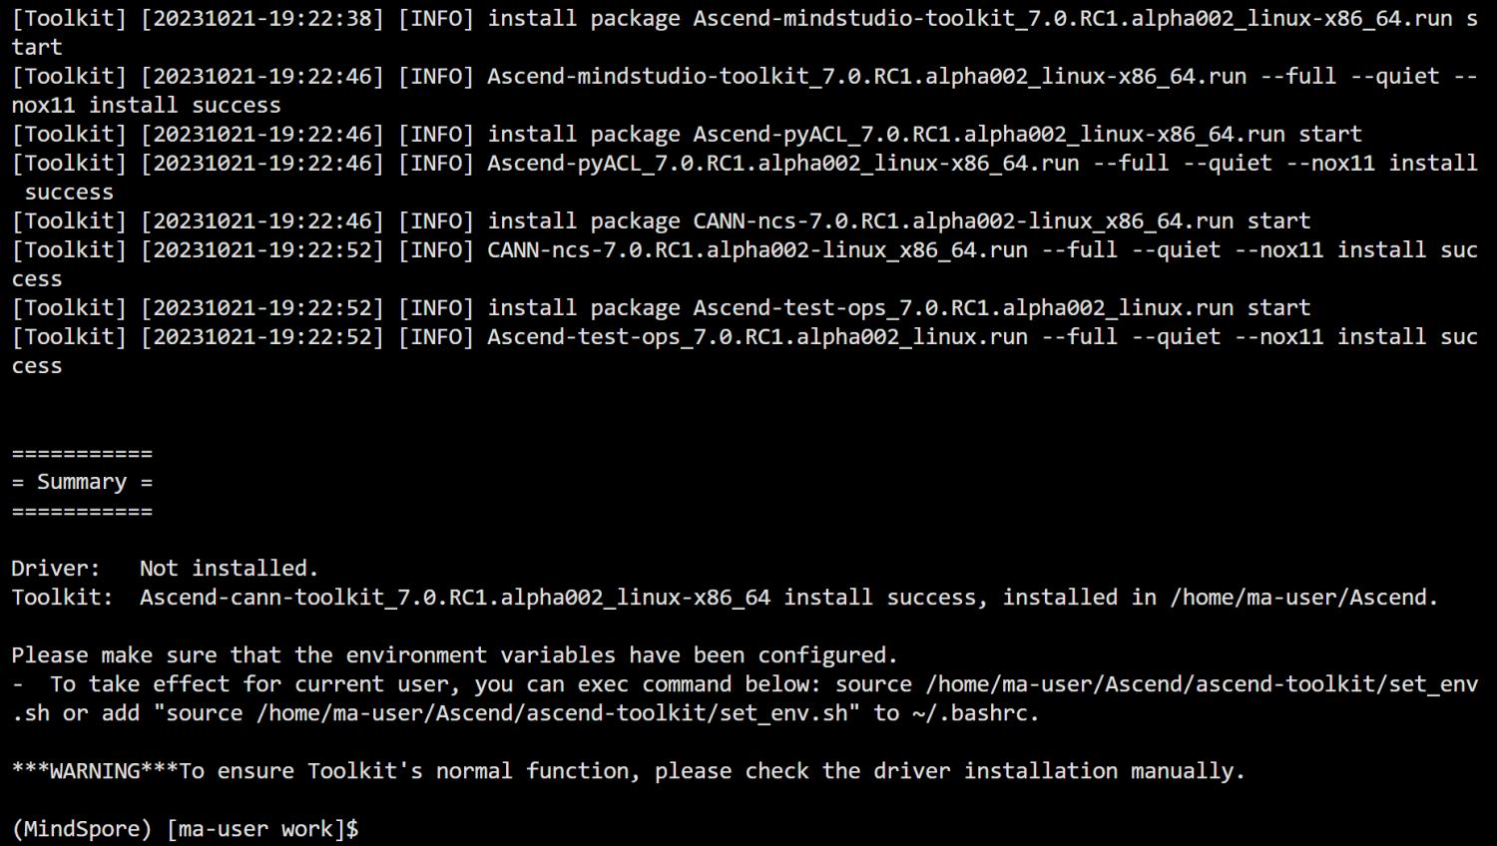The height and width of the screenshot is (846, 1497).
Task: Click "nox11 install success" on the wrapped line
Action: pyautogui.click(x=147, y=105)
